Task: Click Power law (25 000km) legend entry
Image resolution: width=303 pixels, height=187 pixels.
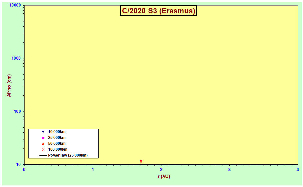Action: pos(68,155)
